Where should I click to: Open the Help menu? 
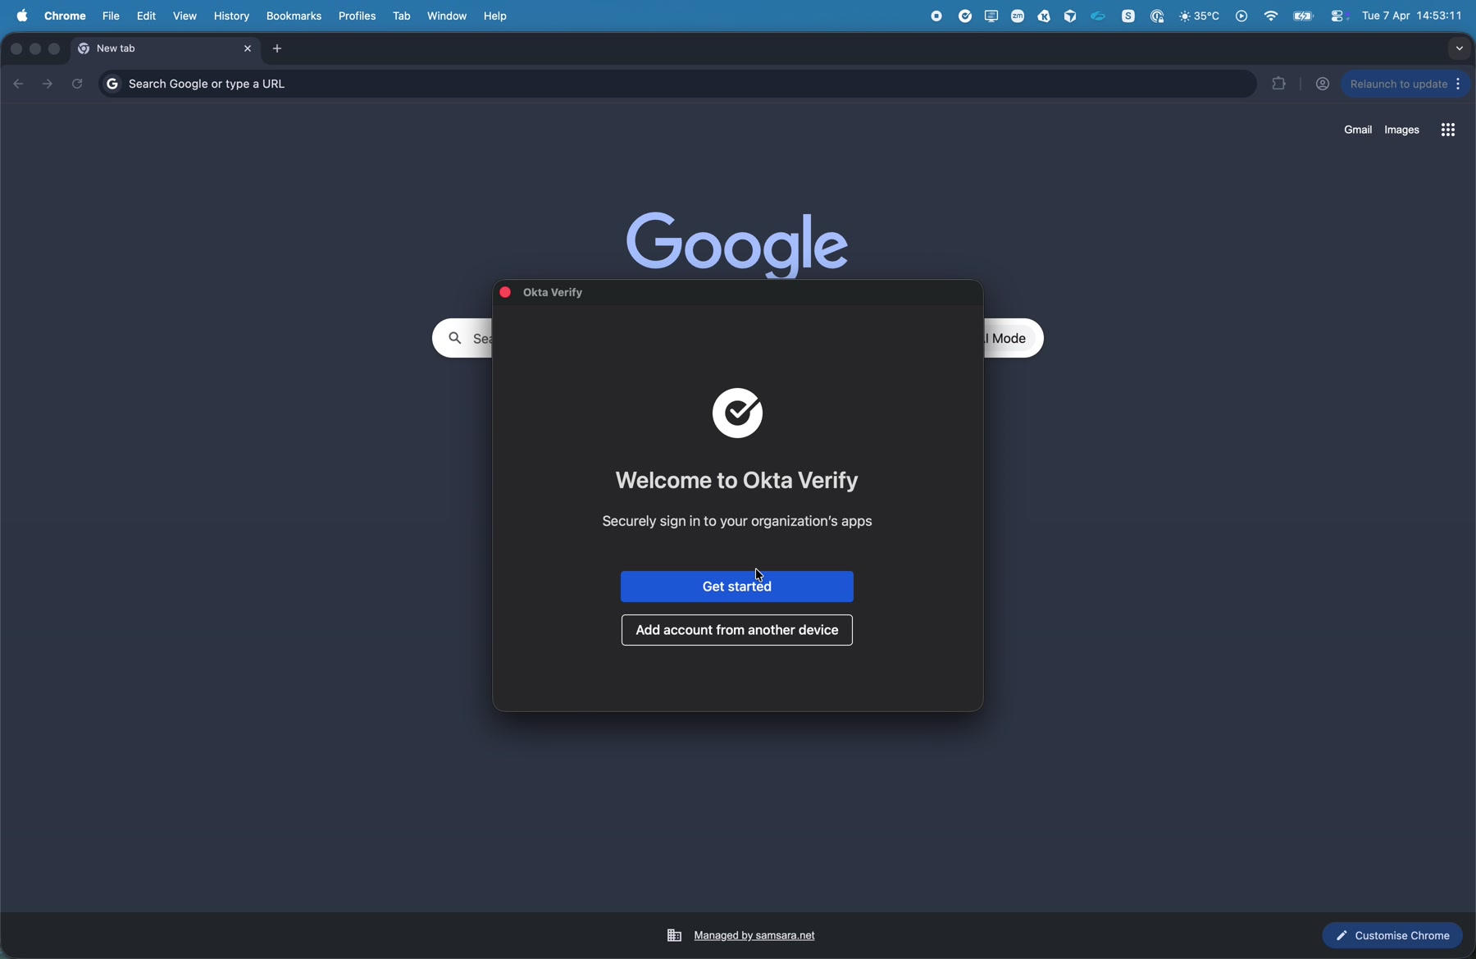pos(496,16)
